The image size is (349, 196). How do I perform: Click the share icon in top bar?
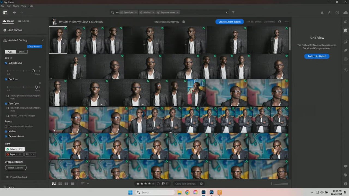(330, 13)
